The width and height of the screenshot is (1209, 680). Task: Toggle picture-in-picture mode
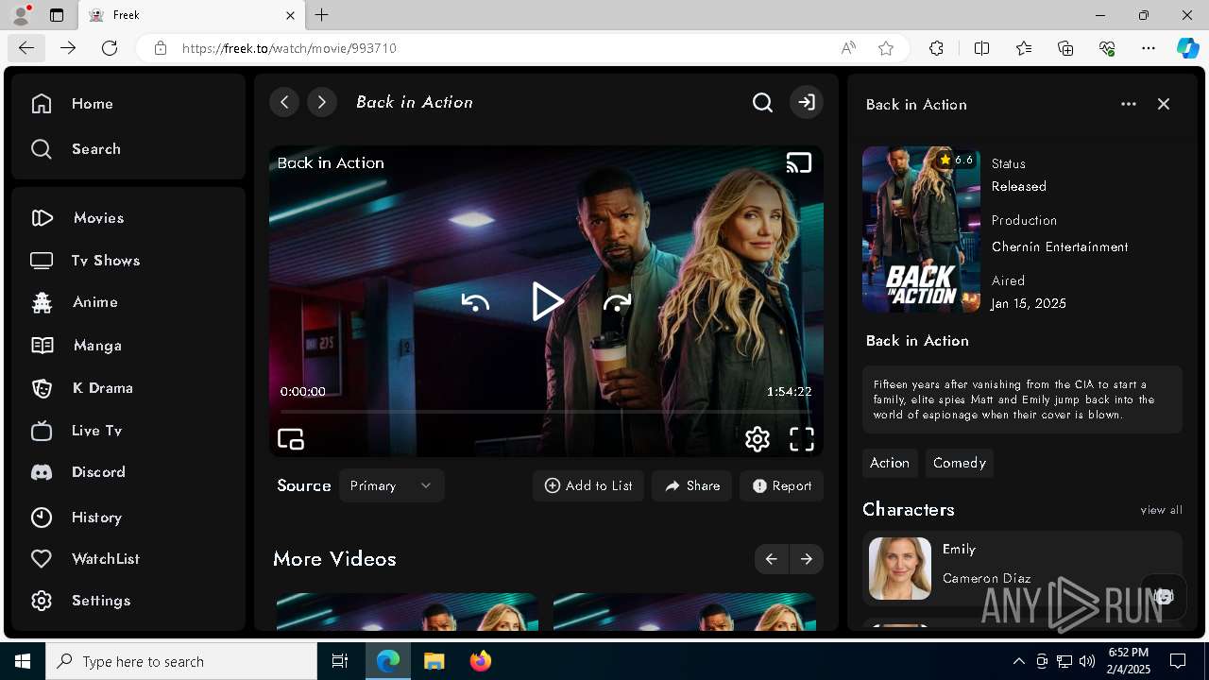point(291,439)
